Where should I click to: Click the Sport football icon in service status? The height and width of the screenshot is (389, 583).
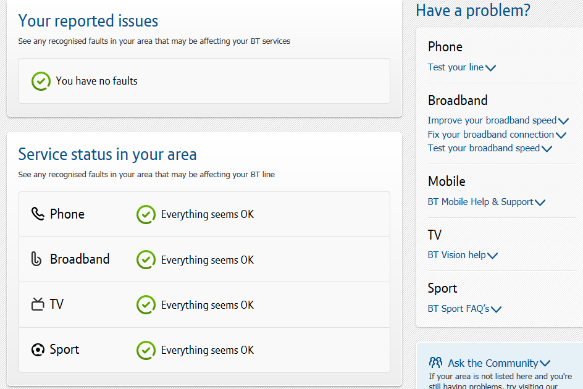pyautogui.click(x=38, y=349)
